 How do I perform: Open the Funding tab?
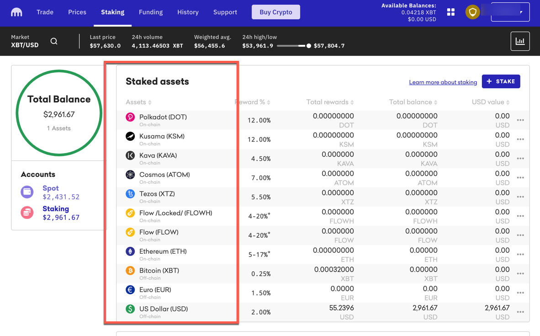pos(151,12)
